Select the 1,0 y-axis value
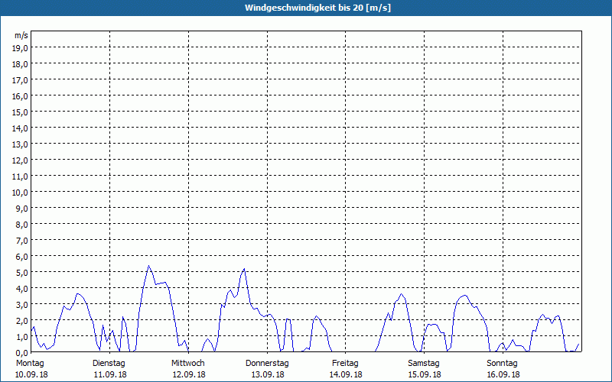The image size is (612, 382). (22, 337)
